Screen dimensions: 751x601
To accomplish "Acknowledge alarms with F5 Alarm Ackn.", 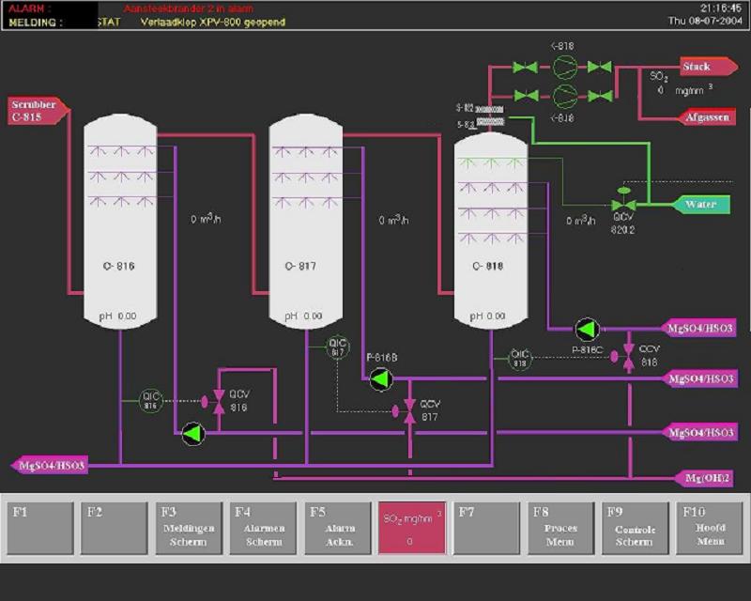I will click(x=338, y=528).
